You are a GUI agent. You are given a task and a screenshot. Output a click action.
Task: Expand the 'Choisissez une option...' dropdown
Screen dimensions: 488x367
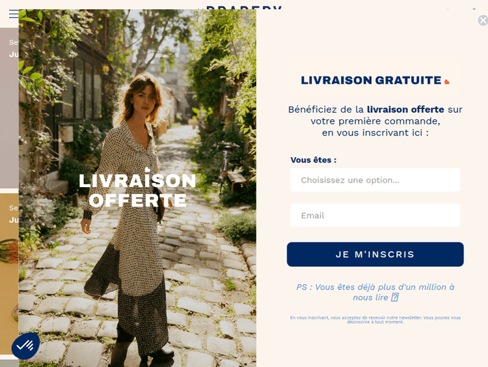click(375, 180)
